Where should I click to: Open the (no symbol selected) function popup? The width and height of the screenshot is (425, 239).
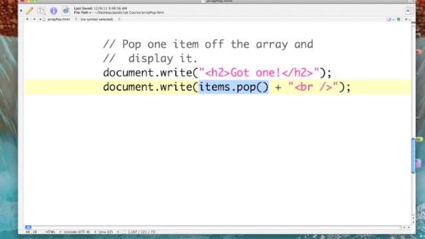100,19
